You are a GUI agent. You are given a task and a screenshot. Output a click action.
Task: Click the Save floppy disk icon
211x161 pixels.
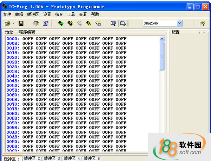tap(21, 23)
